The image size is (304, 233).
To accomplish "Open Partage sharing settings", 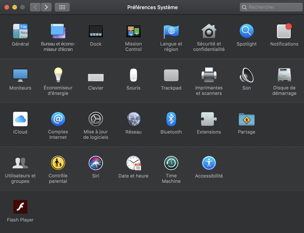I will point(247,119).
